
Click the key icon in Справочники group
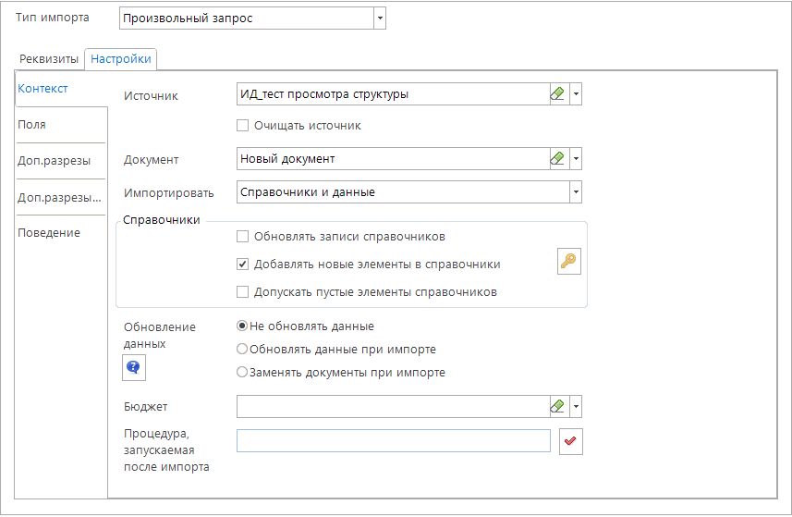[569, 262]
